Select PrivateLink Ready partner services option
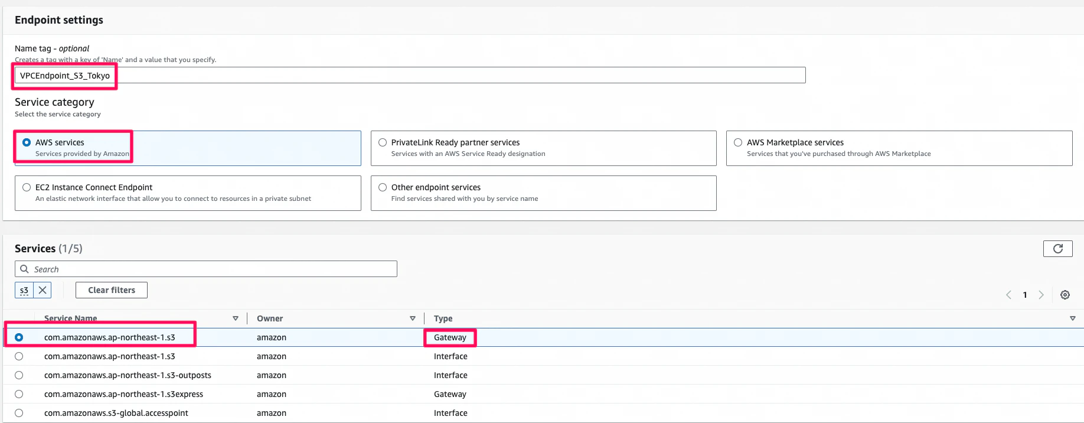This screenshot has width=1084, height=423. 383,142
